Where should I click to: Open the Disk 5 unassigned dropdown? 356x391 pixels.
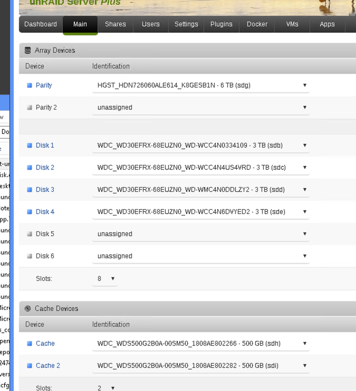tap(201, 234)
